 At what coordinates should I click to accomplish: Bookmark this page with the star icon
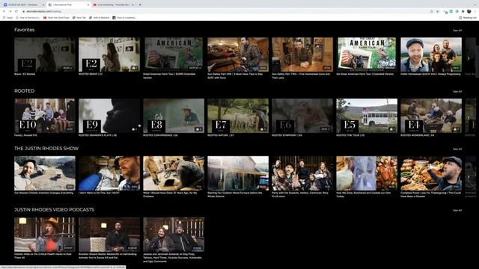point(438,11)
